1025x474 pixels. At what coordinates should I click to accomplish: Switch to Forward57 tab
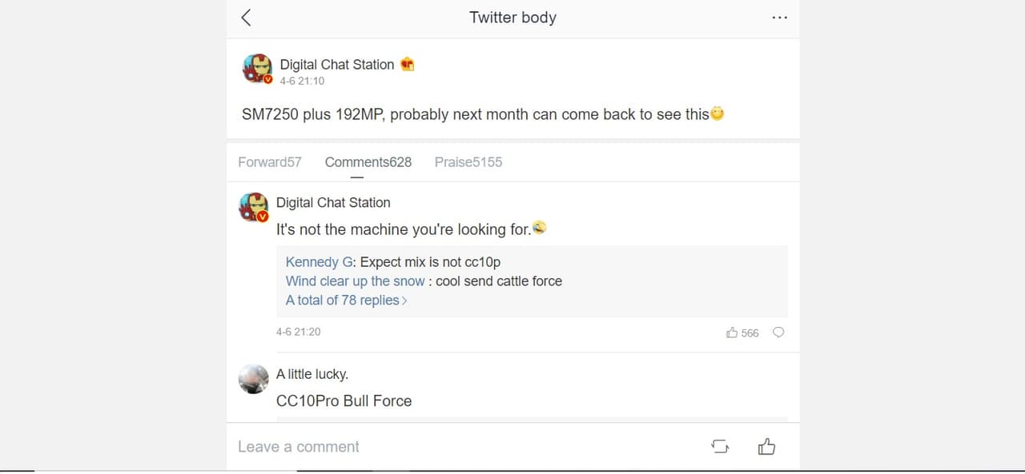pos(270,162)
